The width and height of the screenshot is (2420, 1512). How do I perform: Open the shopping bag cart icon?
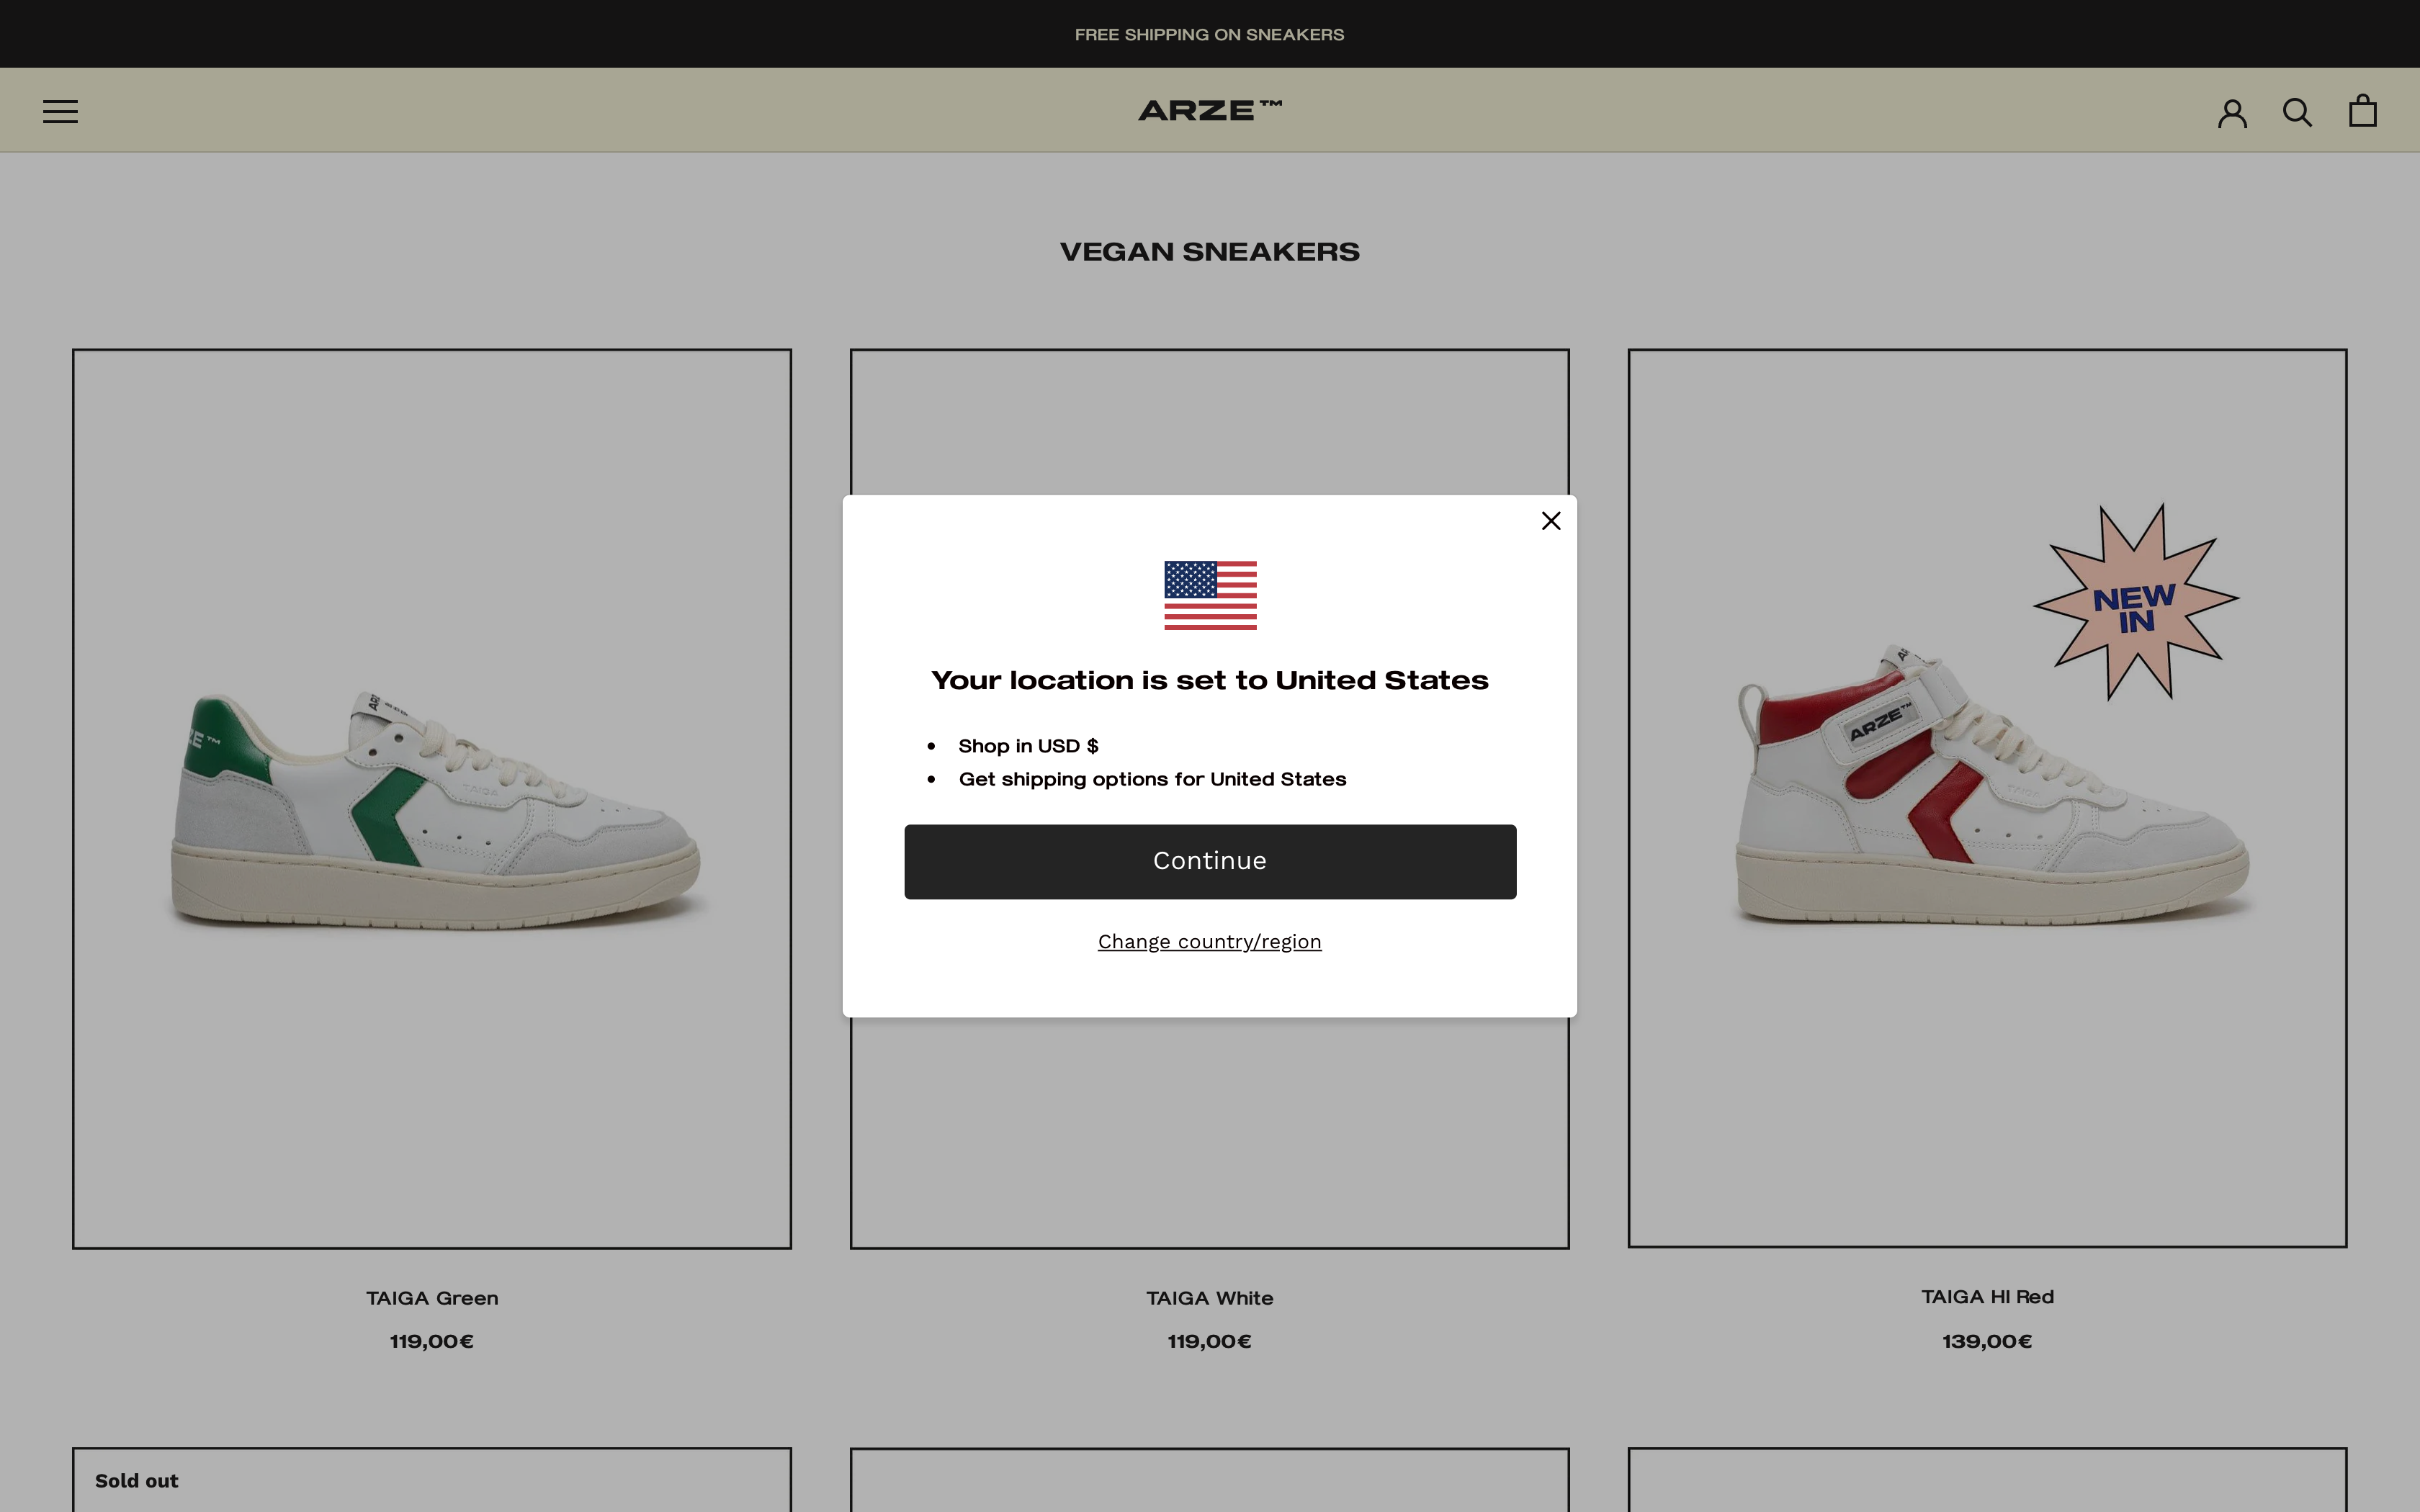coord(2363,110)
